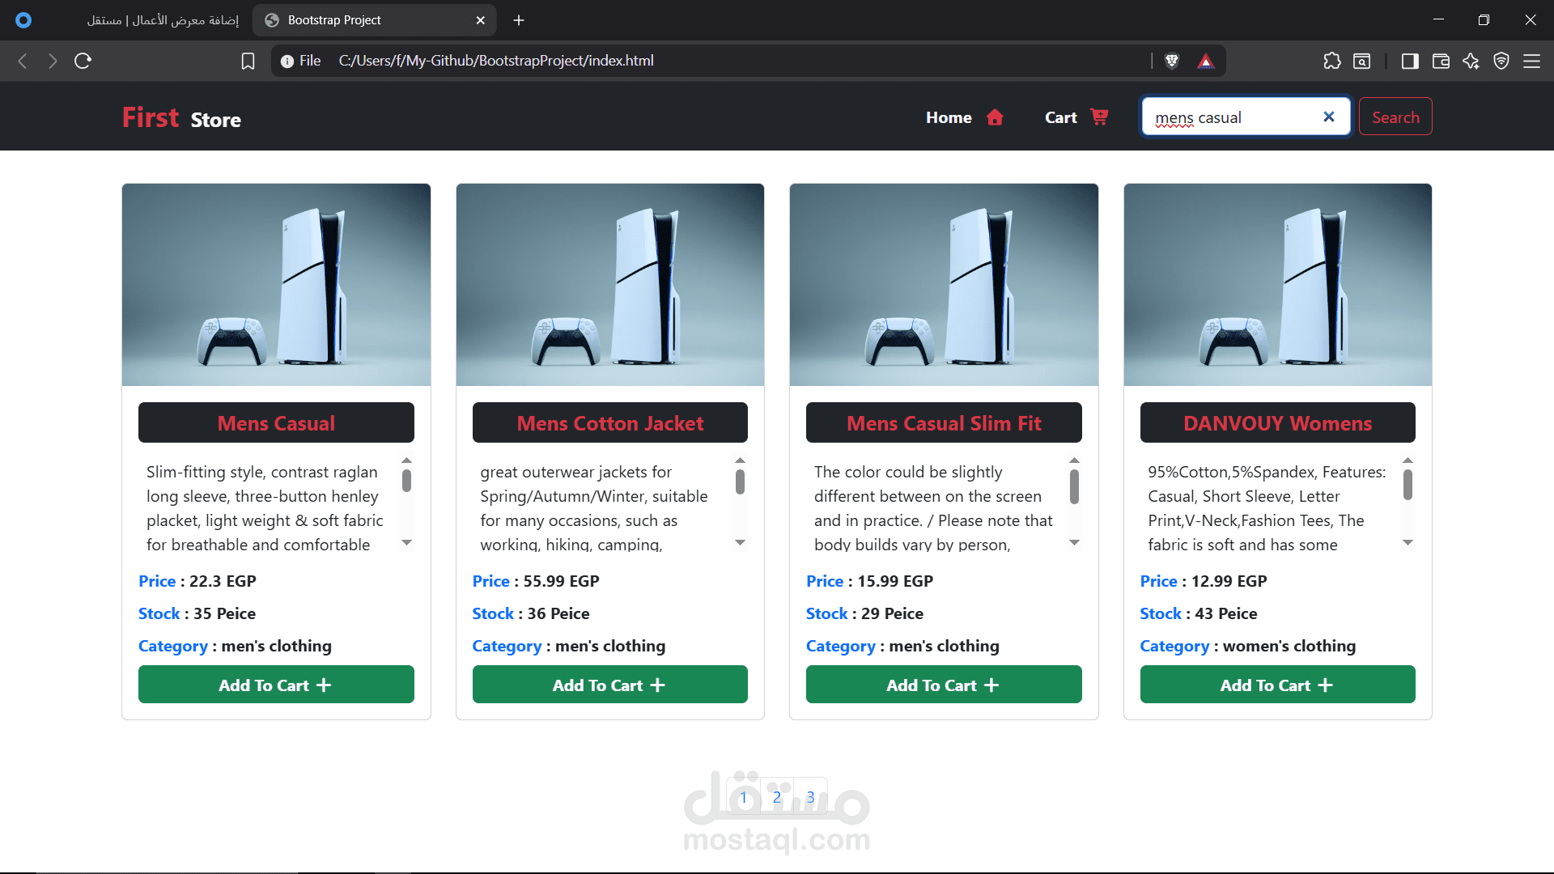Screen dimensions: 1554x874
Task: Click the DANVOUY Womens product image
Action: pos(1277,285)
